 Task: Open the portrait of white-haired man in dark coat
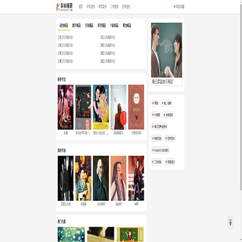(x=101, y=178)
